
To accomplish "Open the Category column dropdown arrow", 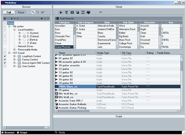I will tap(74, 23).
